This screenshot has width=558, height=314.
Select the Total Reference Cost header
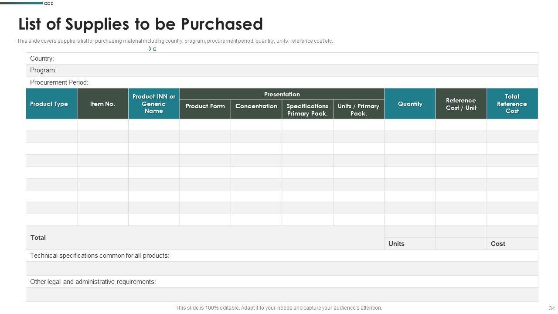click(512, 104)
